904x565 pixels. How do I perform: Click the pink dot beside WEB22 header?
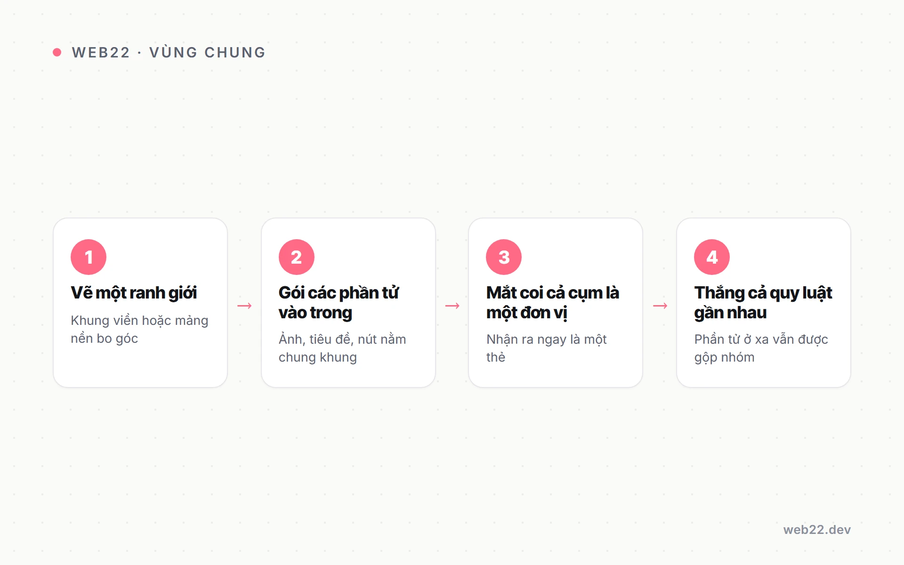coord(57,52)
